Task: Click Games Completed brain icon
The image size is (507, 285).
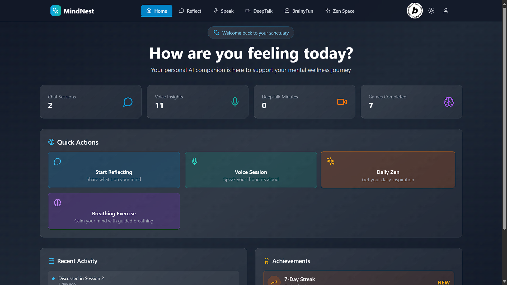Action: click(x=449, y=102)
